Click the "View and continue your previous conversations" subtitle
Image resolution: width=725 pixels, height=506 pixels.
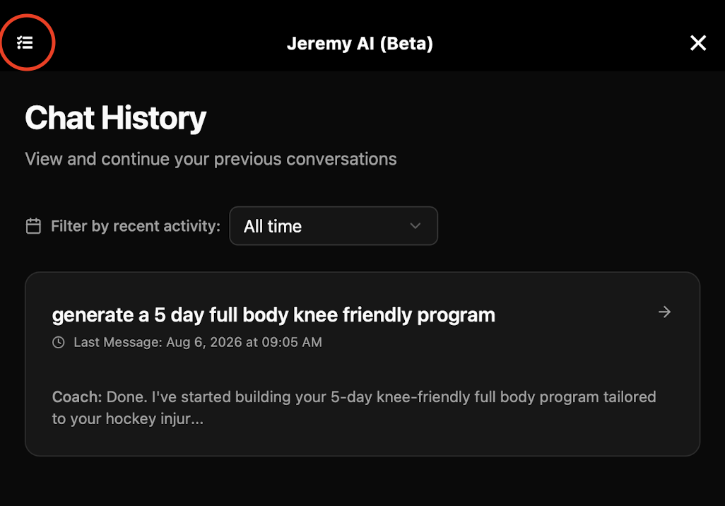[x=211, y=159]
